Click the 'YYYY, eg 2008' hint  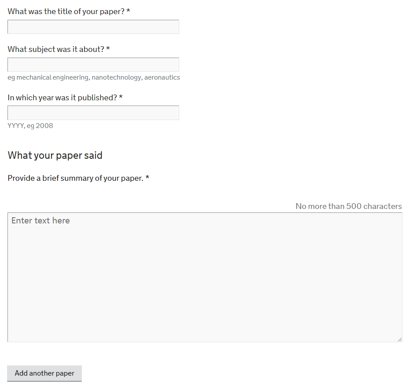(x=30, y=126)
